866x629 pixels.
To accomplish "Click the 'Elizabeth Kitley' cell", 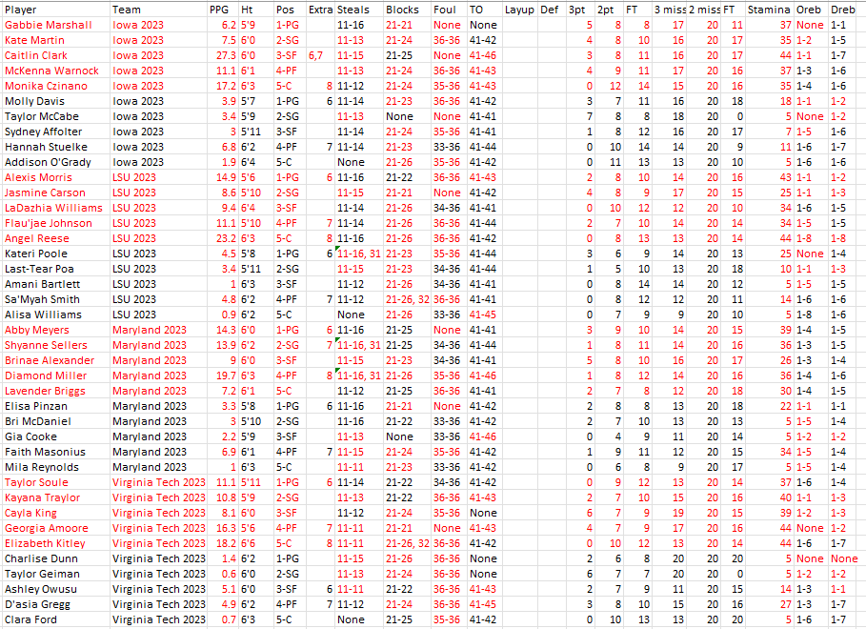I will point(55,543).
